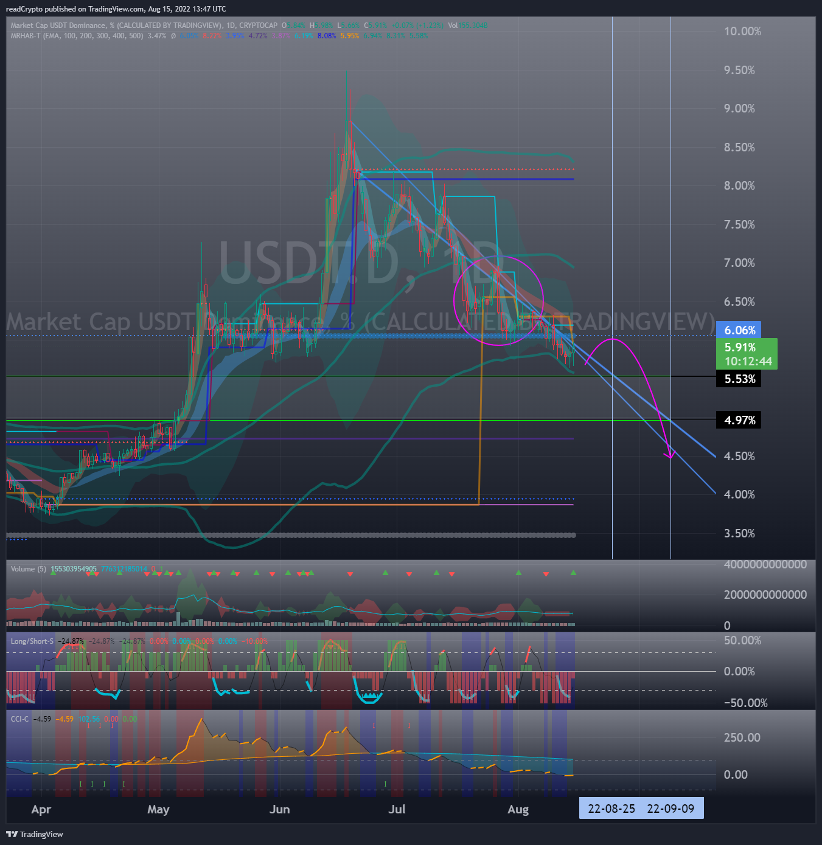Screen dimensions: 822x845
Task: Click the 0 volume axis label
Action: point(727,626)
